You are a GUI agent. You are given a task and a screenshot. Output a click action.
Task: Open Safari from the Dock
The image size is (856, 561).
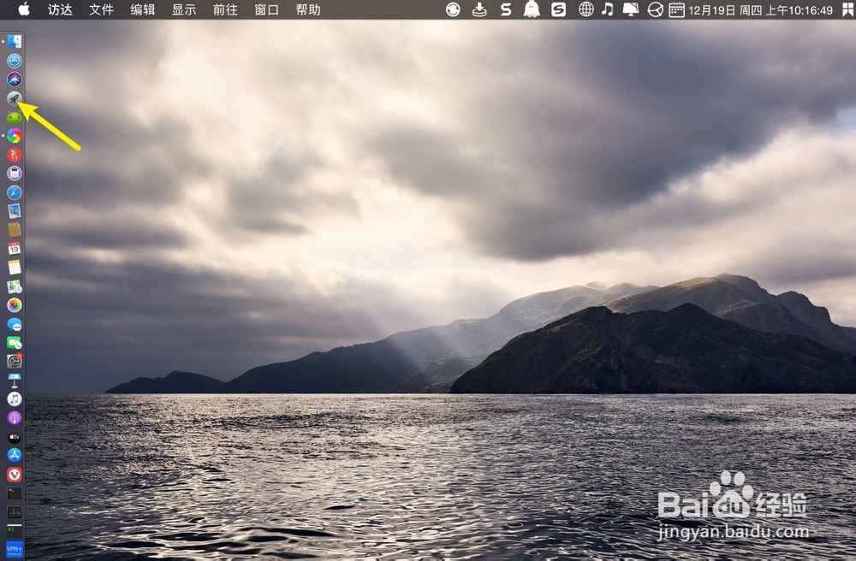click(14, 192)
